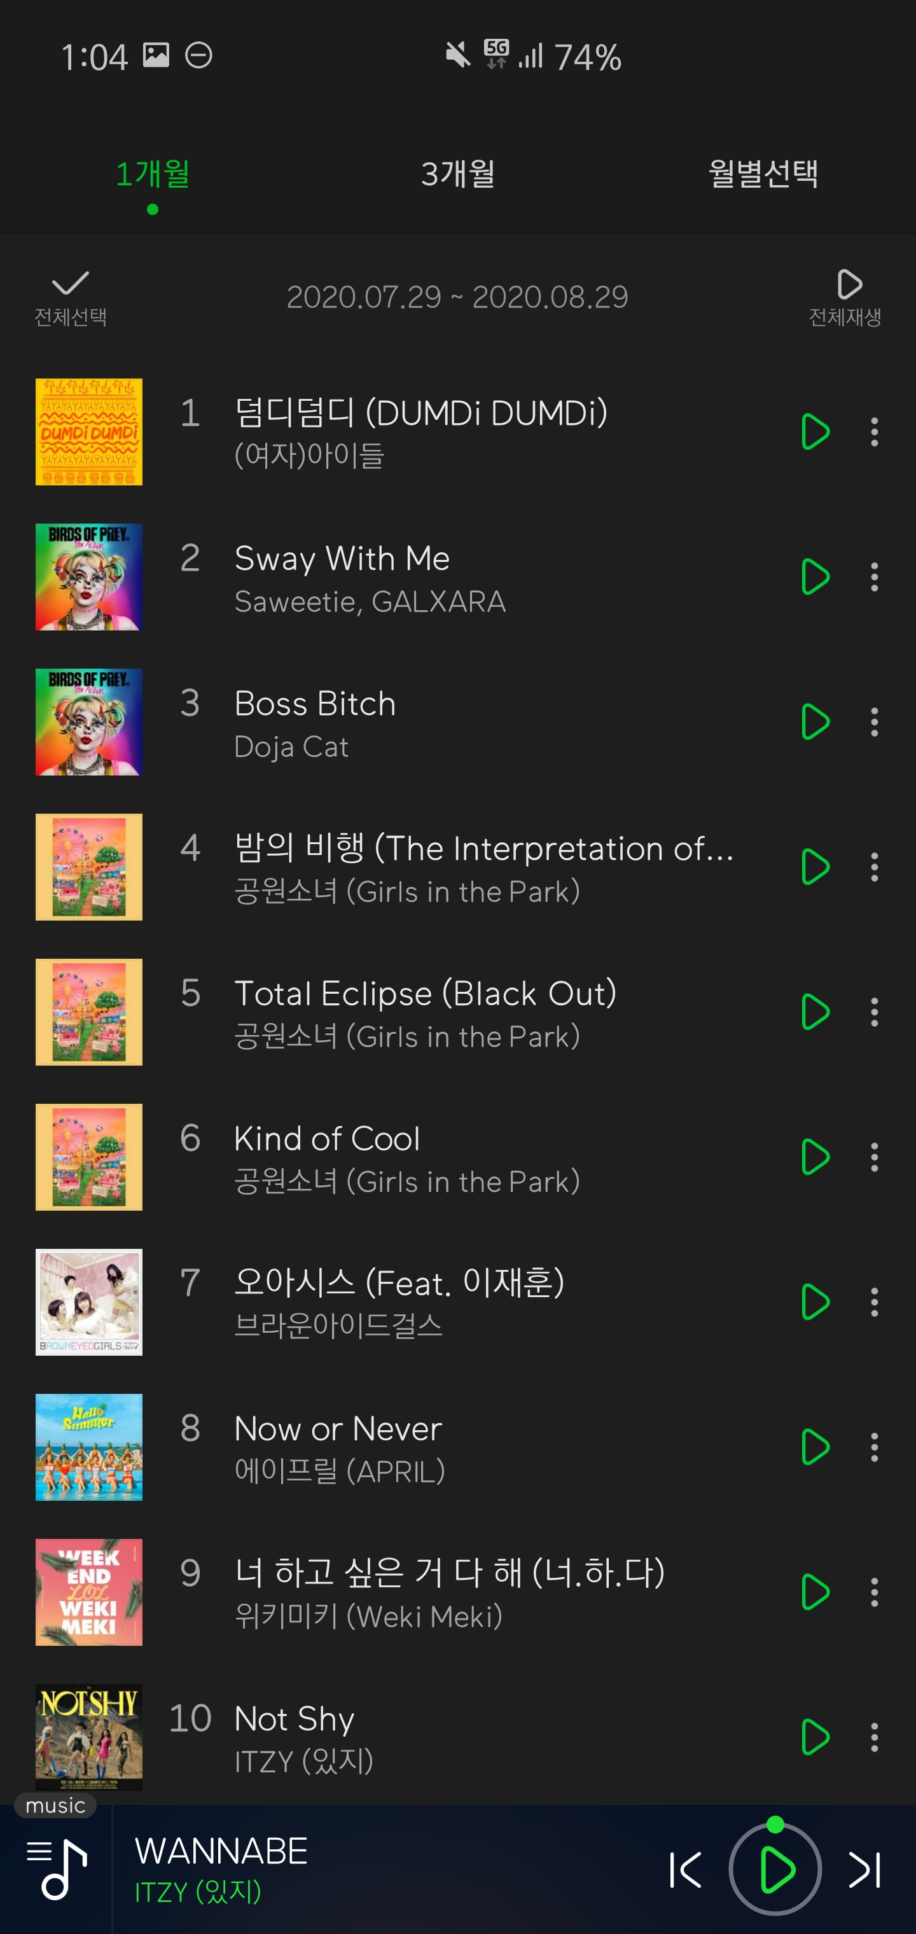This screenshot has width=916, height=1934.
Task: Open more options for DUMDi DUMDi
Action: coord(874,433)
